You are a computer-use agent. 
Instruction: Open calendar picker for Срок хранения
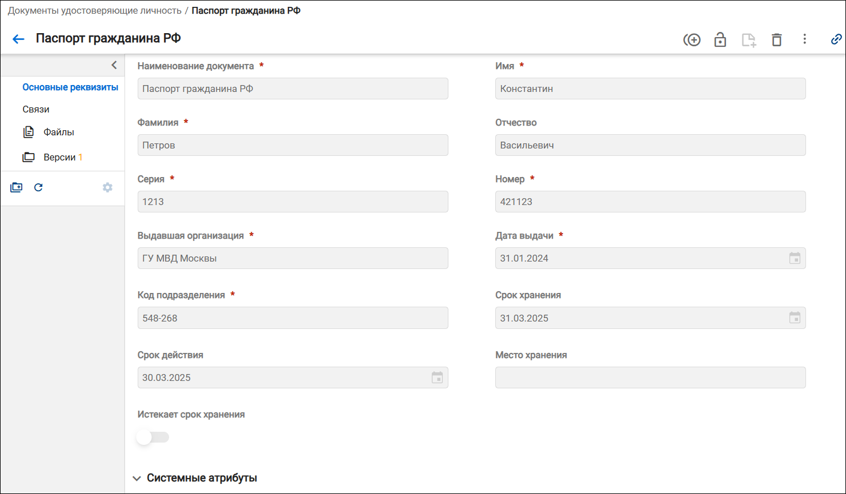[x=795, y=318]
